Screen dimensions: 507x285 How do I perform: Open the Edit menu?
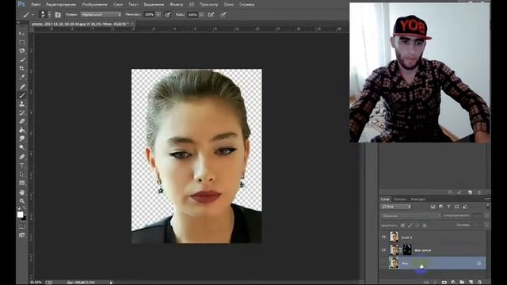61,5
